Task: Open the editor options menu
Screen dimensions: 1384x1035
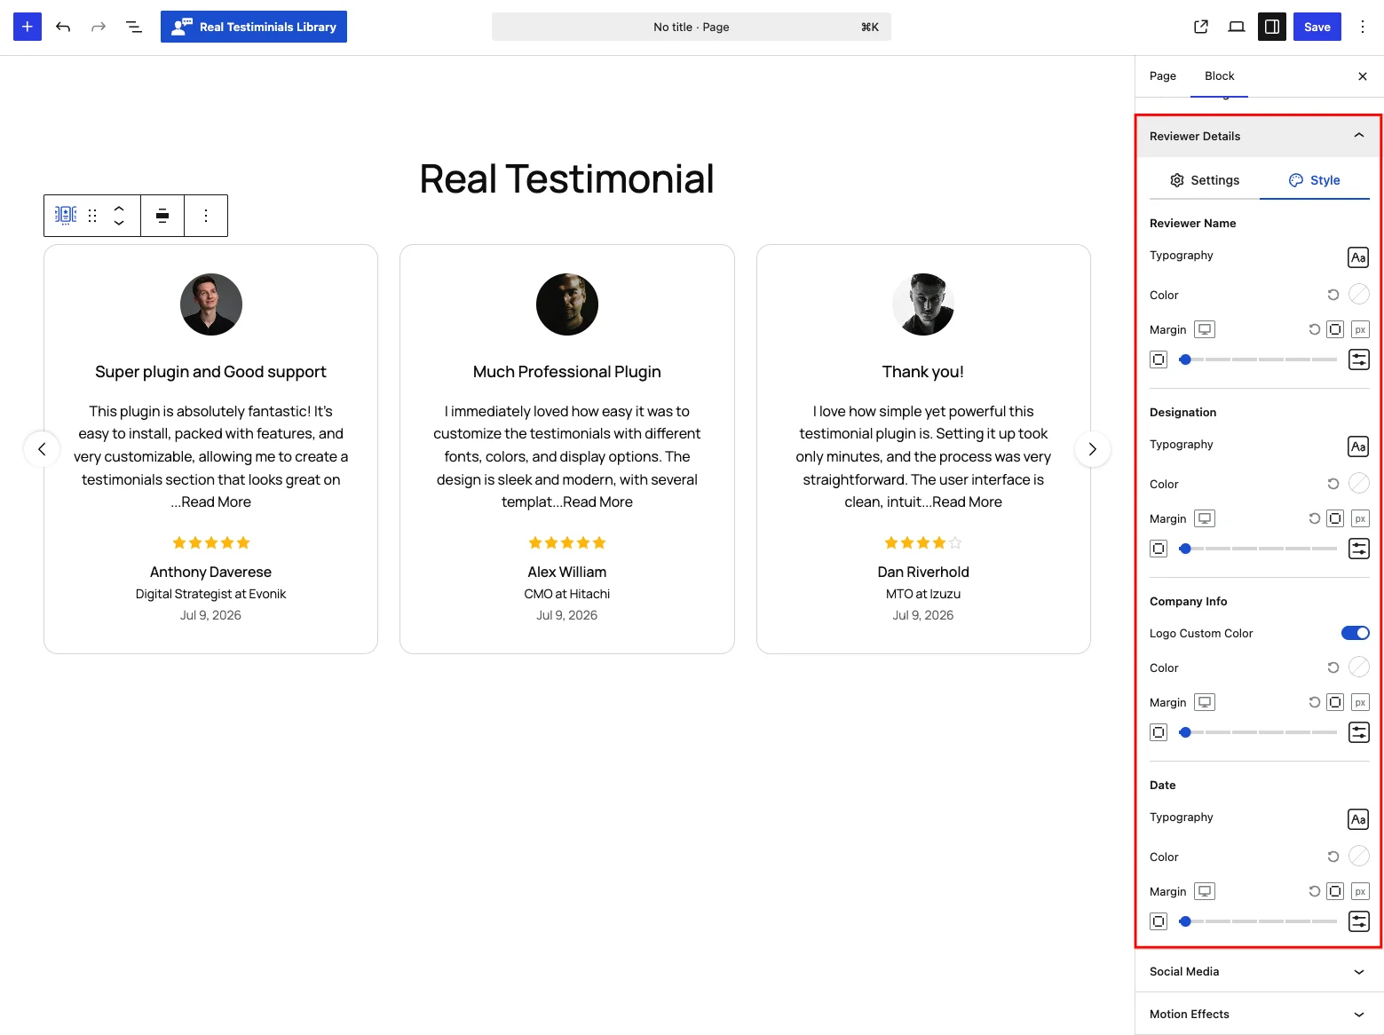Action: (1363, 27)
